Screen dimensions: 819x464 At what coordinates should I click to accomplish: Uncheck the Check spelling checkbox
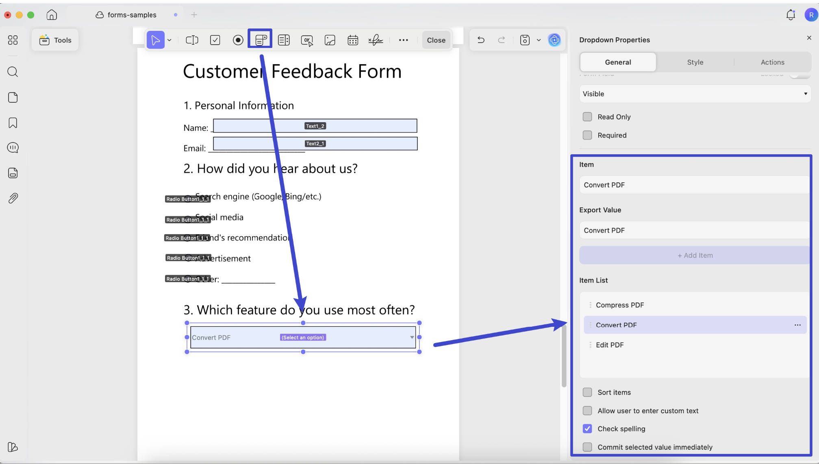click(x=587, y=429)
